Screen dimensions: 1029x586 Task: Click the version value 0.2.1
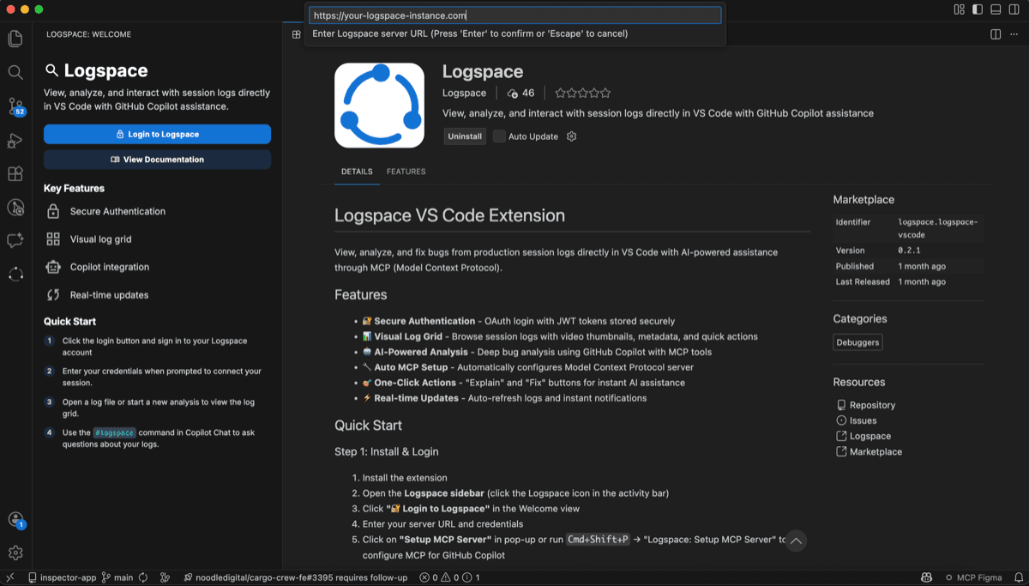(x=909, y=251)
